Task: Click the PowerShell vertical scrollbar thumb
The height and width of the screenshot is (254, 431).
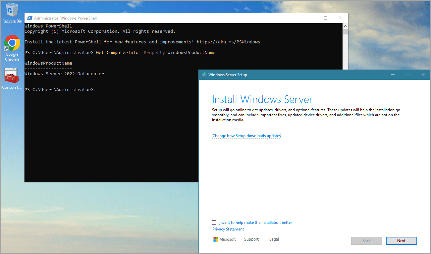Action: pos(346,32)
